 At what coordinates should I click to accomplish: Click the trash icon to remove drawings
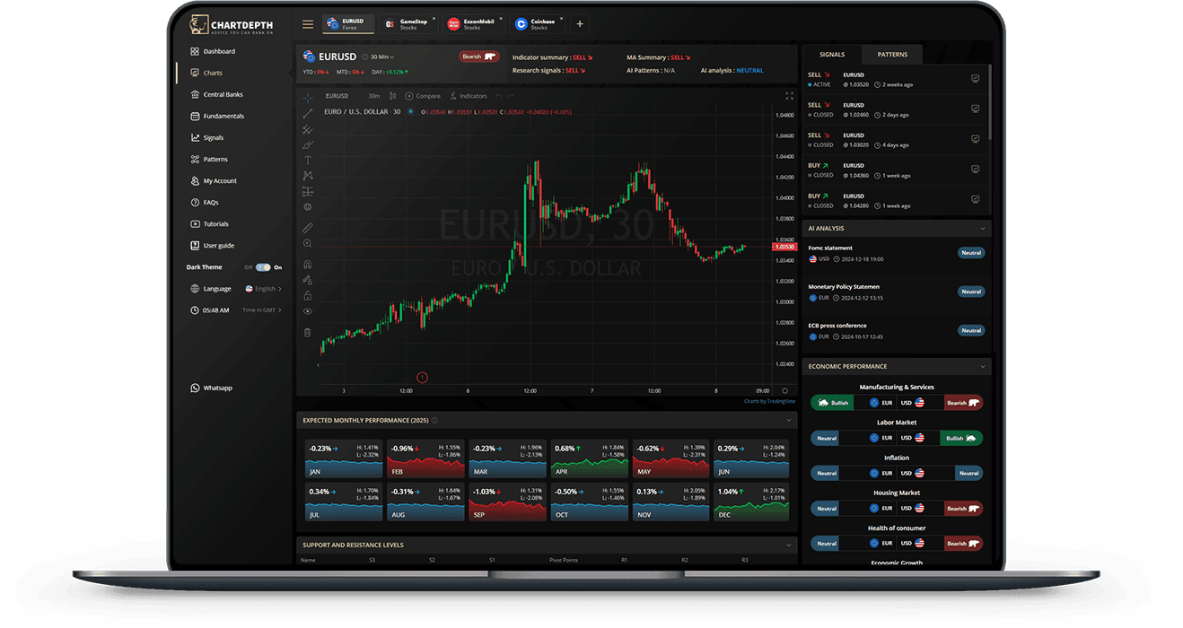click(x=308, y=333)
